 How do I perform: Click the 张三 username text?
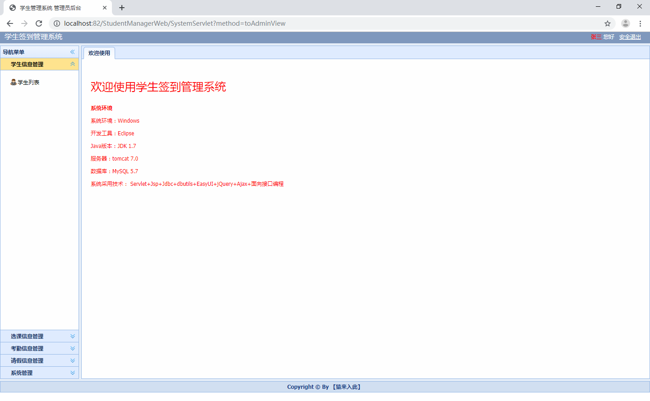pos(596,37)
